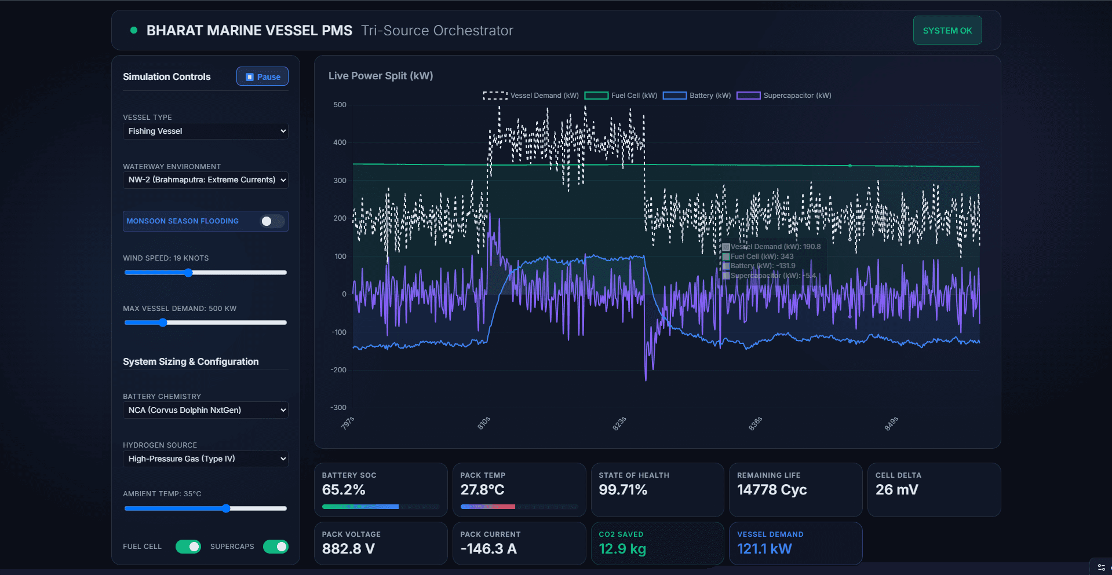Open the small settings sliders icon at screen corner
1112x575 pixels.
pyautogui.click(x=1102, y=567)
